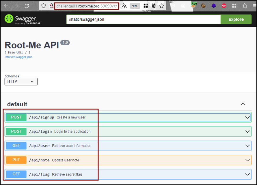Click the Explore button
Screen dimensions: 257x185
[236, 19]
